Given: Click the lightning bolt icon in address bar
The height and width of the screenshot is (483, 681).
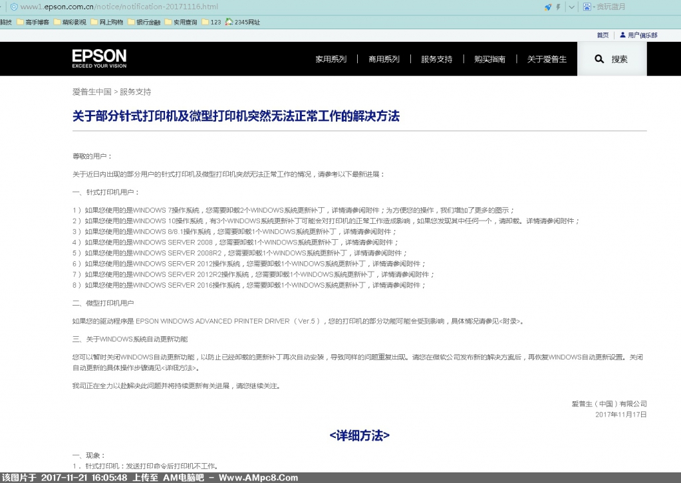Looking at the screenshot, I should 558,7.
